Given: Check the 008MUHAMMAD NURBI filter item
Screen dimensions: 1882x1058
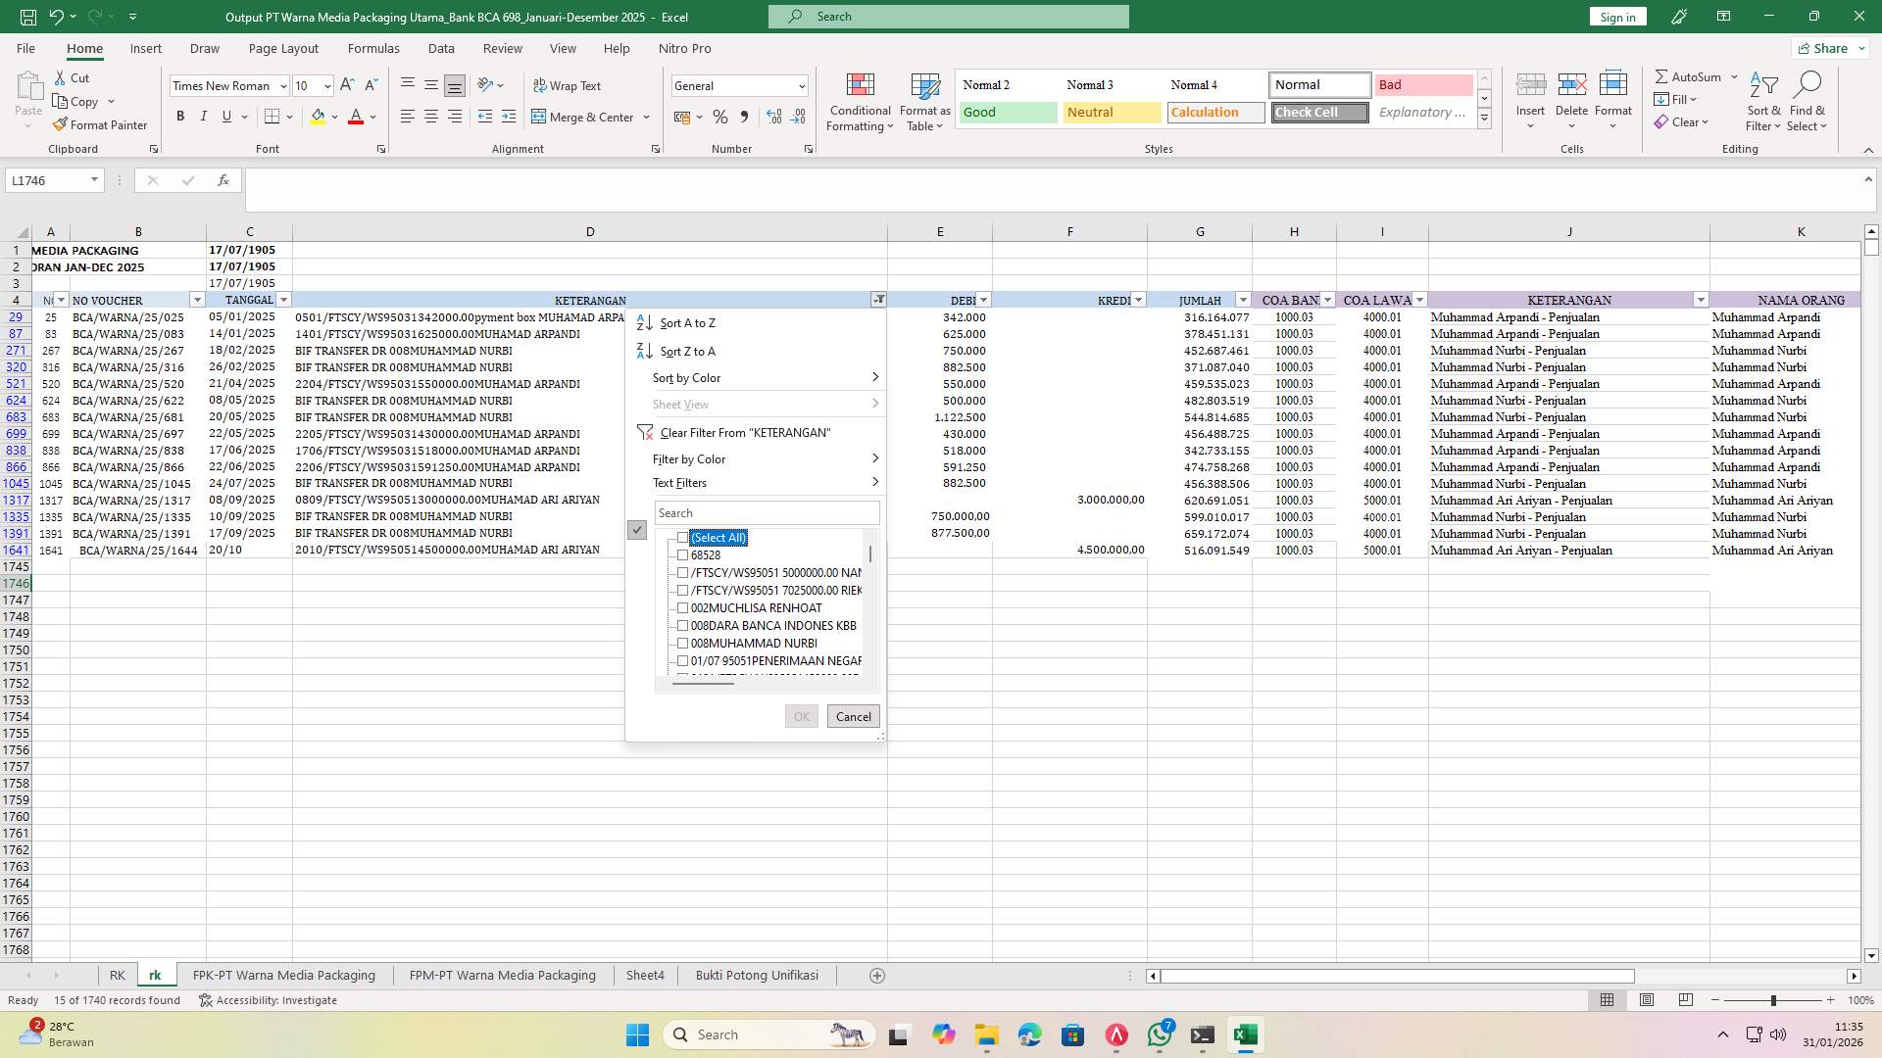Looking at the screenshot, I should pos(683,643).
